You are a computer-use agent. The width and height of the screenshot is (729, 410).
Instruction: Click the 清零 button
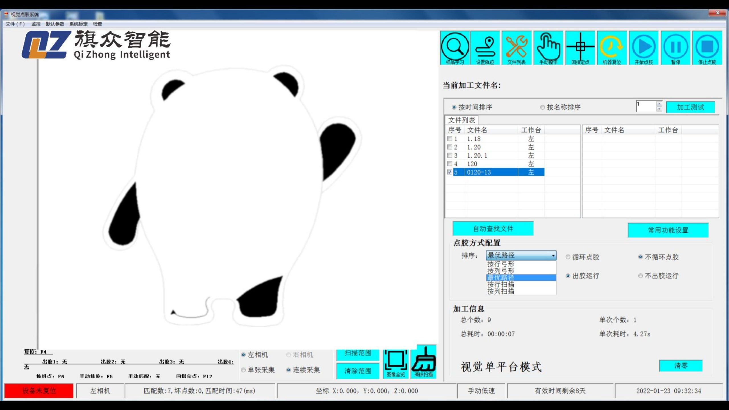[681, 366]
